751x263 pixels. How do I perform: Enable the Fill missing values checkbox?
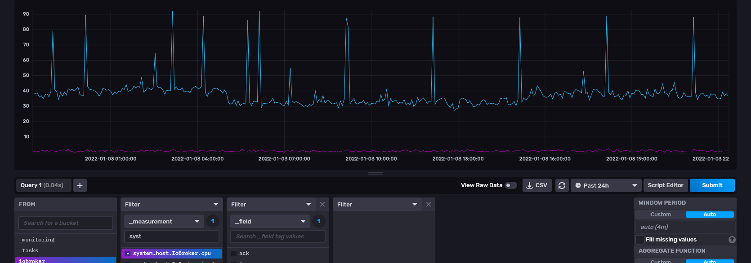click(640, 240)
